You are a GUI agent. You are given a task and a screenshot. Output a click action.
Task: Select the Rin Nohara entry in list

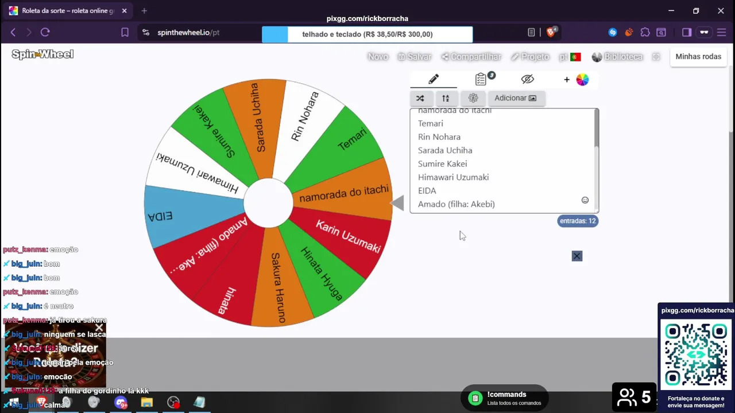pos(439,137)
